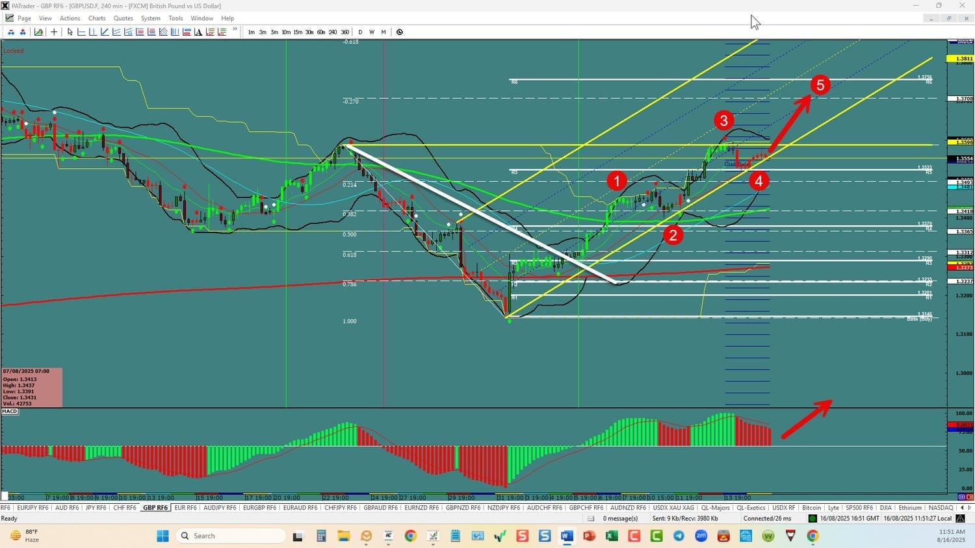
Task: Restore the inner chart window
Action: (x=948, y=18)
